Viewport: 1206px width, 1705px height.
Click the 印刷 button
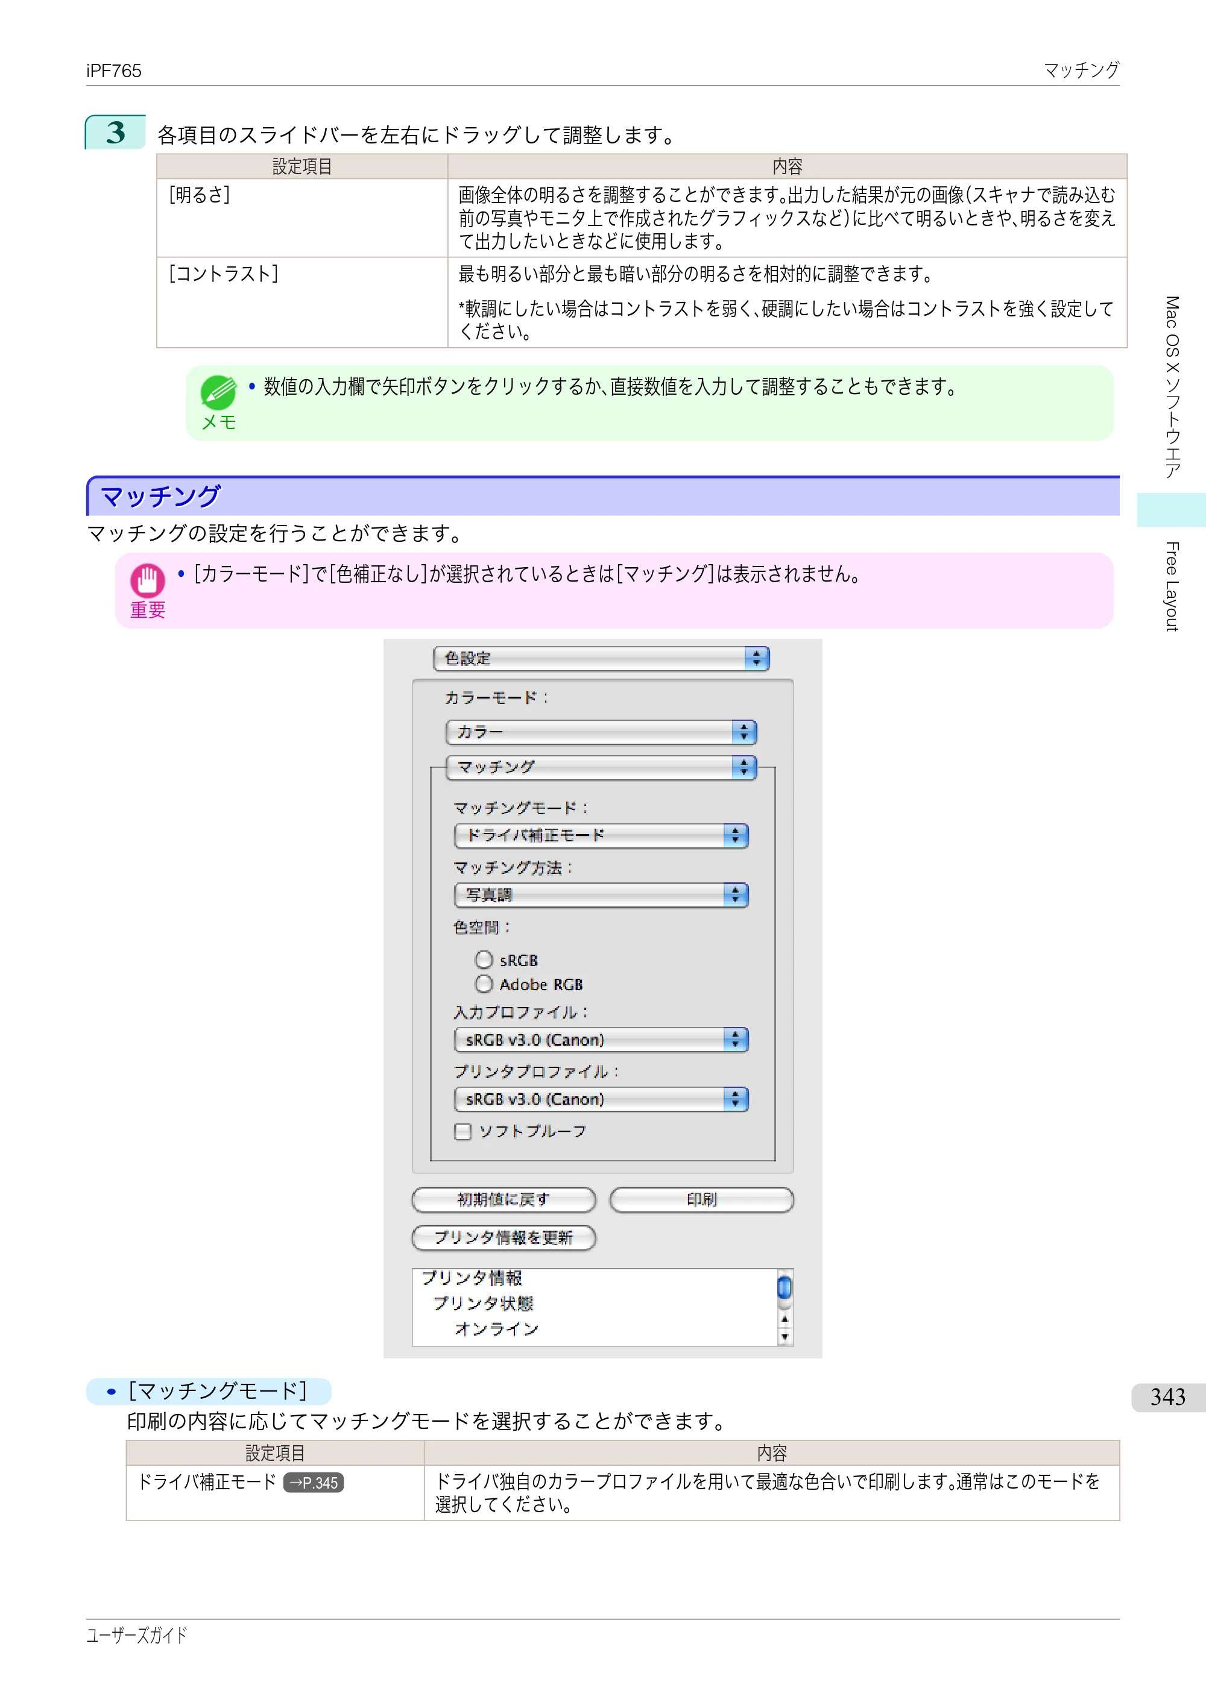pyautogui.click(x=701, y=1199)
